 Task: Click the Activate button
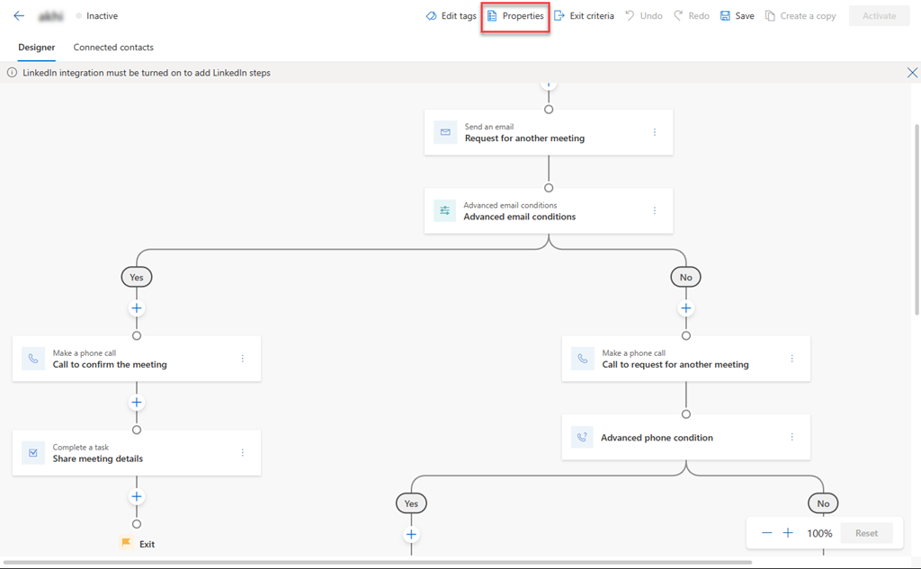pos(879,15)
